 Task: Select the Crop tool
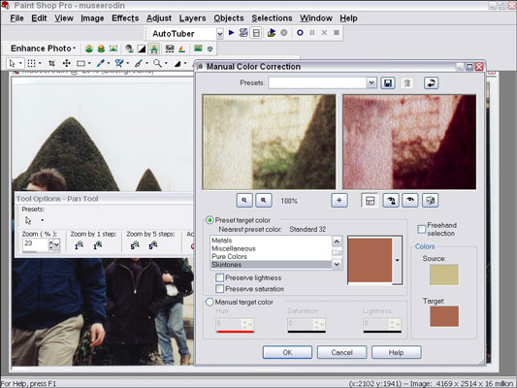click(x=51, y=63)
